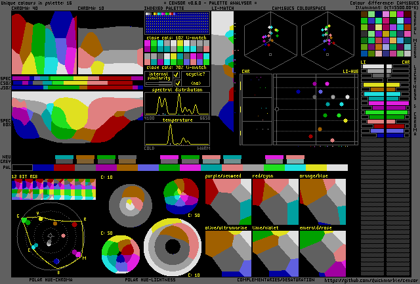The width and height of the screenshot is (420, 284).
Task: Click the CHROMA: 10 colour map
Action: (x=111, y=51)
